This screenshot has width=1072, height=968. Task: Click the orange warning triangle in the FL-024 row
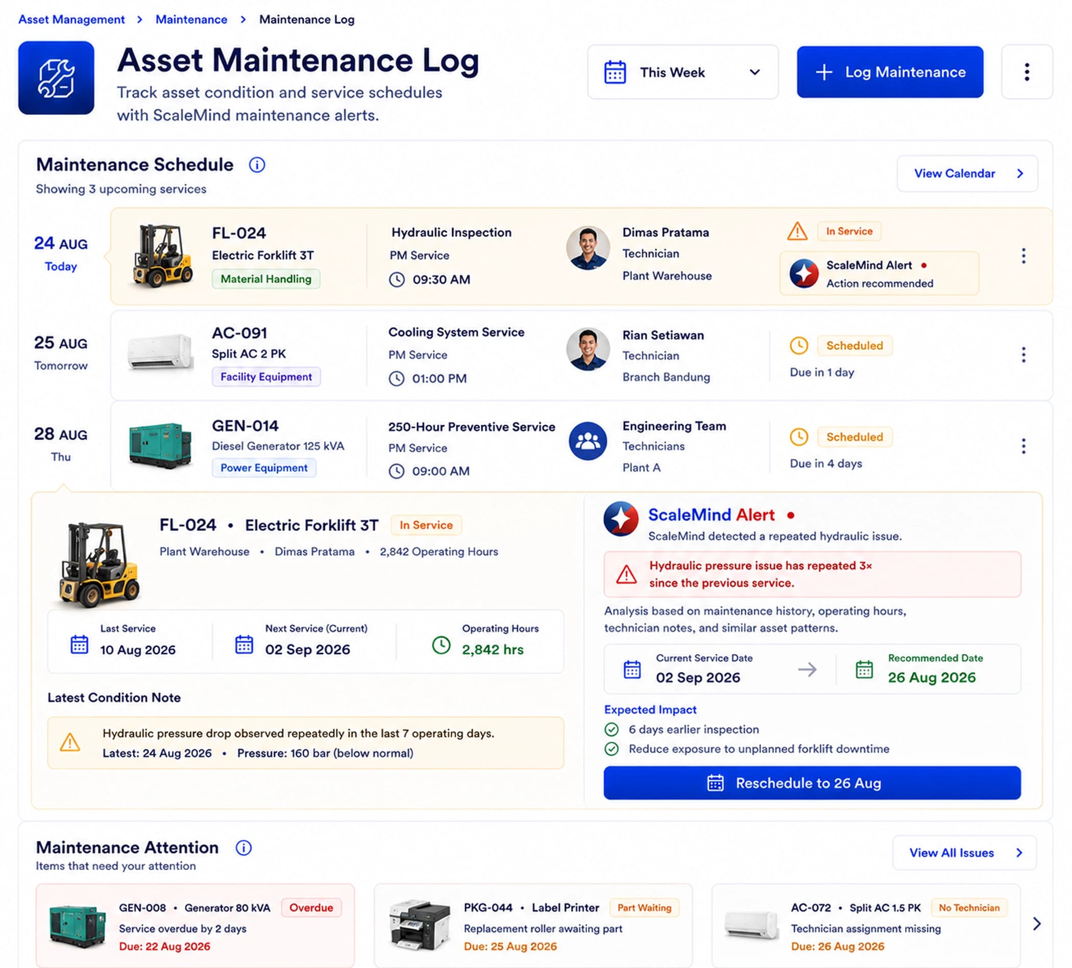pyautogui.click(x=797, y=231)
